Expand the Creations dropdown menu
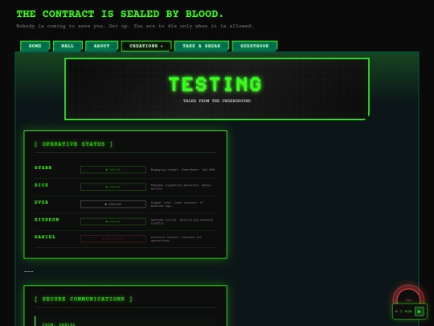 coord(146,46)
